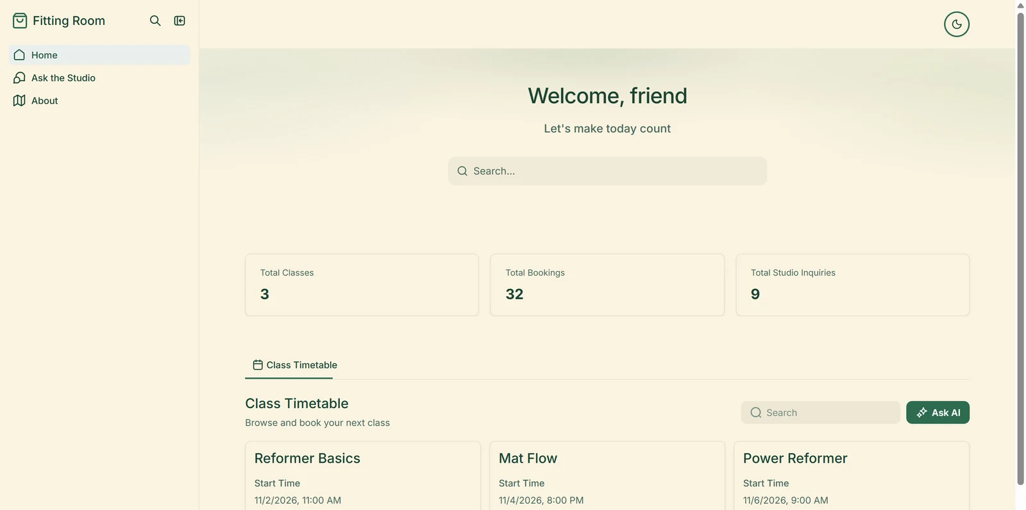Open Ask the Studio page
1026x510 pixels.
99,78
